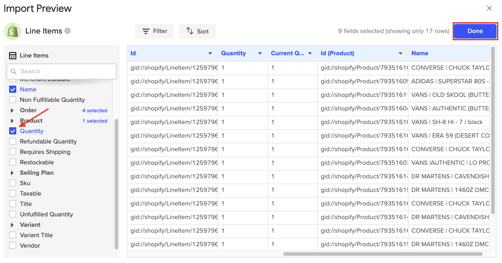Check the Title field checkbox

pos(13,204)
